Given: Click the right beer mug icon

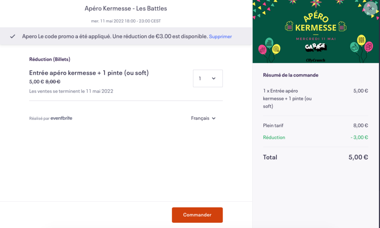Looking at the screenshot, I should tap(342, 27).
